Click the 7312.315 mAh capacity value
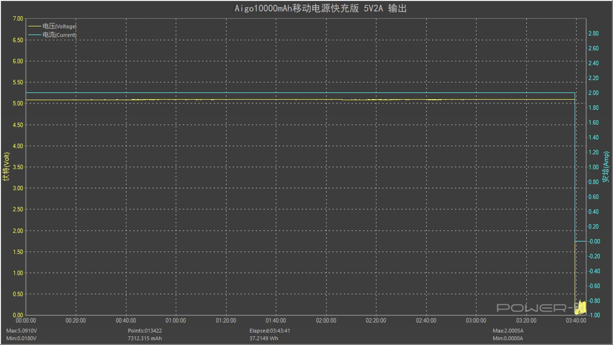This screenshot has height=345, width=613. point(145,338)
